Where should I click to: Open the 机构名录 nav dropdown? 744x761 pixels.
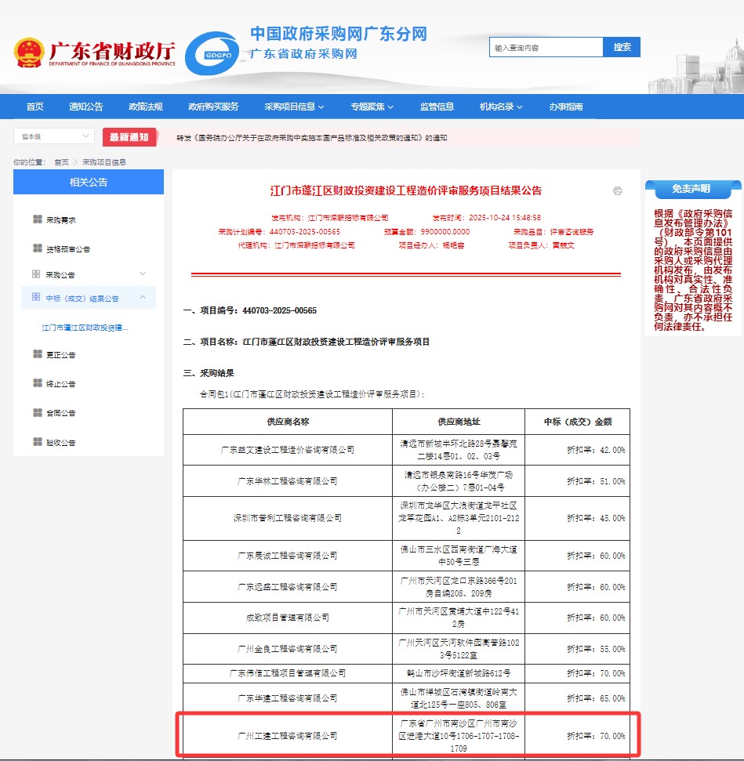point(501,107)
